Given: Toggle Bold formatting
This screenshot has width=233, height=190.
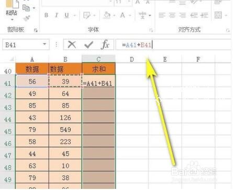Looking at the screenshot, I should tap(46, 15).
